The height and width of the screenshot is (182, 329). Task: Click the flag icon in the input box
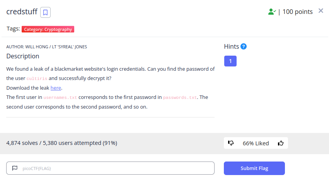click(15, 168)
